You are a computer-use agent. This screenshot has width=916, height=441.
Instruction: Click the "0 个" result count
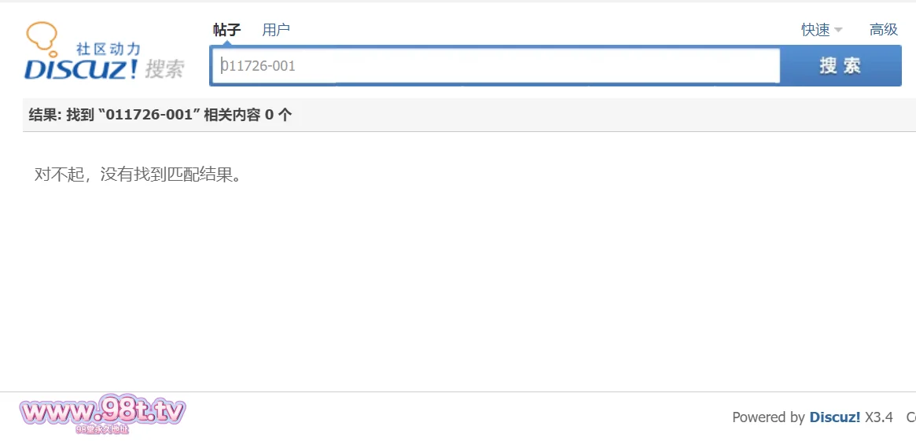[278, 115]
